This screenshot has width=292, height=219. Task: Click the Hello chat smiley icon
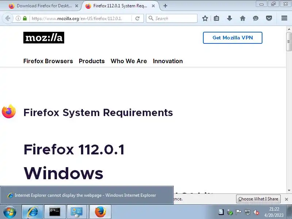tap(256, 18)
